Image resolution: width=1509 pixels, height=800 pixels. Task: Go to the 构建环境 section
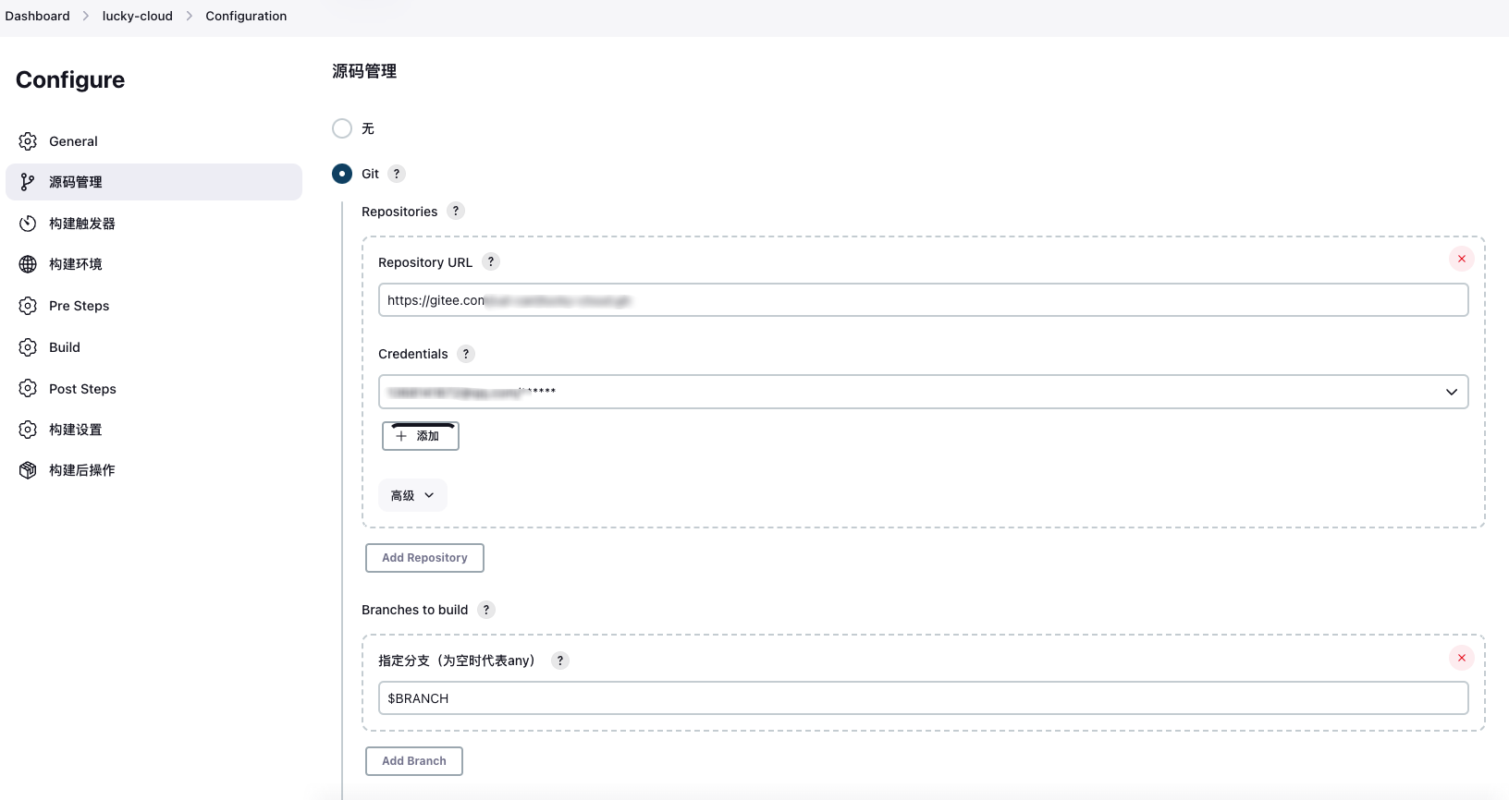pyautogui.click(x=153, y=264)
